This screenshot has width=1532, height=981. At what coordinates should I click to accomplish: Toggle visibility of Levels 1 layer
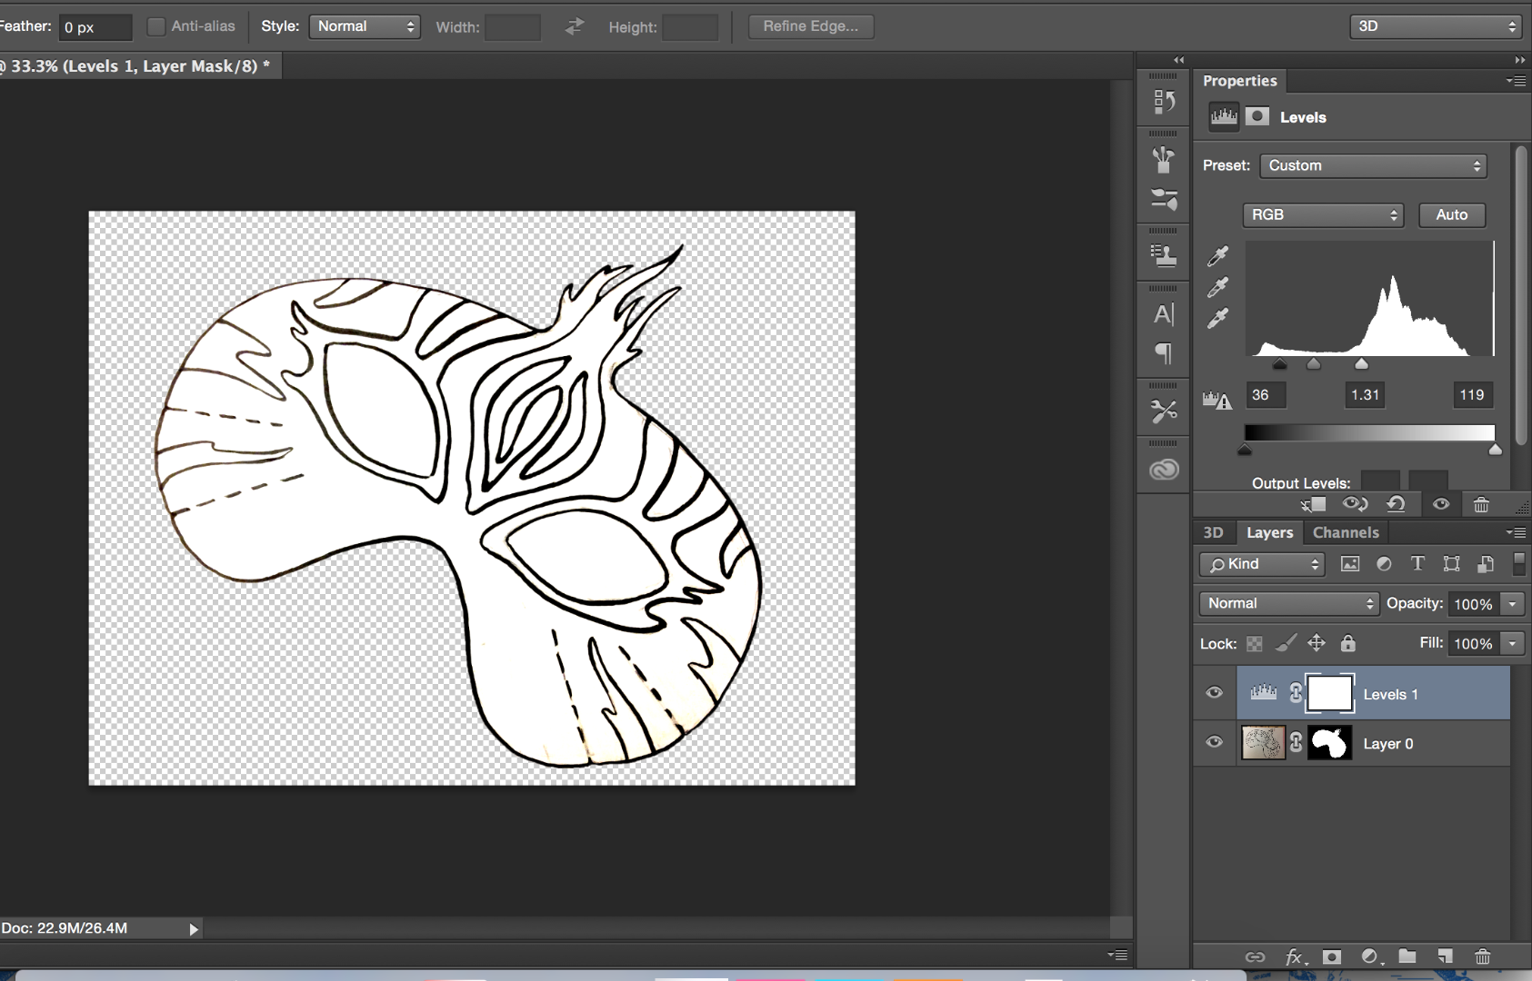(1214, 692)
